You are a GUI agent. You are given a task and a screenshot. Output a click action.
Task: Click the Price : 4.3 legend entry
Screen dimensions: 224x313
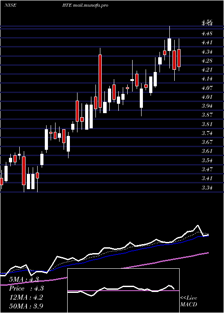(x=26, y=288)
